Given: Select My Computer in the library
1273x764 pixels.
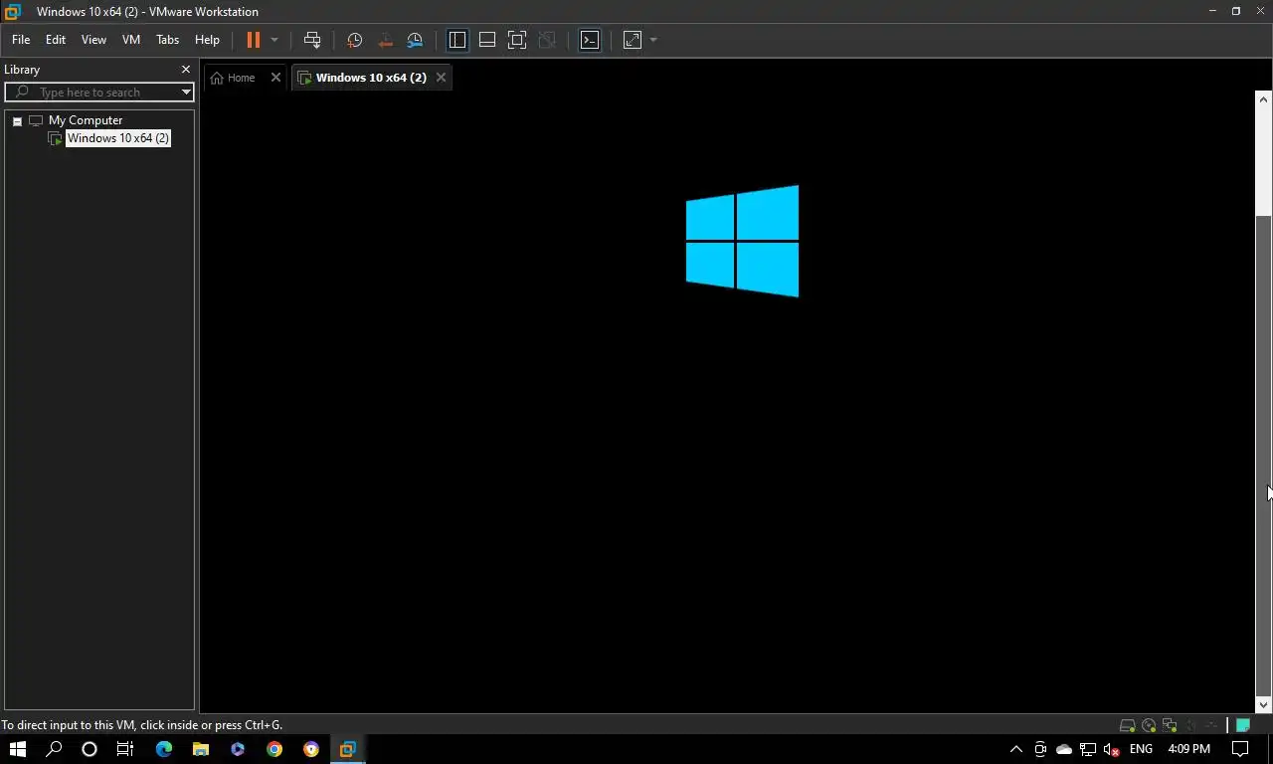Looking at the screenshot, I should click(x=86, y=120).
